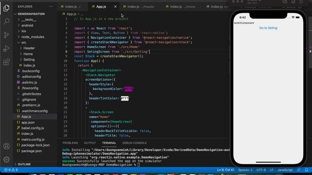Open the babel.config.js file

point(33,128)
